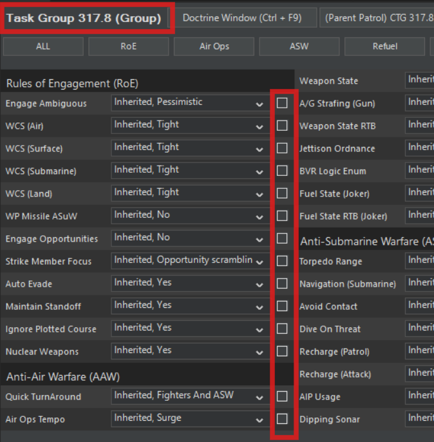Tick the WCS (Surface) checkbox
The image size is (434, 442).
(x=282, y=148)
